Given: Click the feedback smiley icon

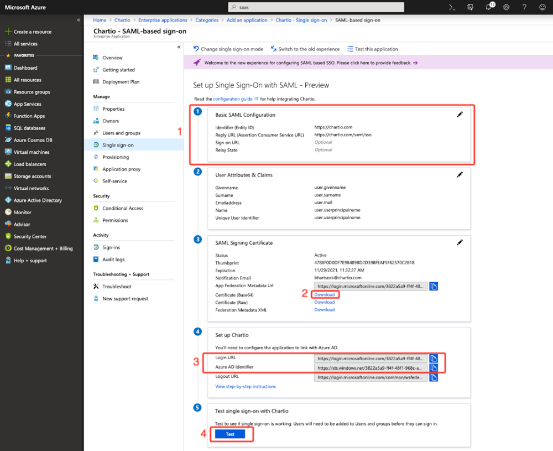Looking at the screenshot, I should [542, 7].
